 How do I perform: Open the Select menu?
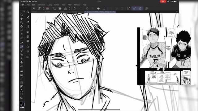pos(57,5)
